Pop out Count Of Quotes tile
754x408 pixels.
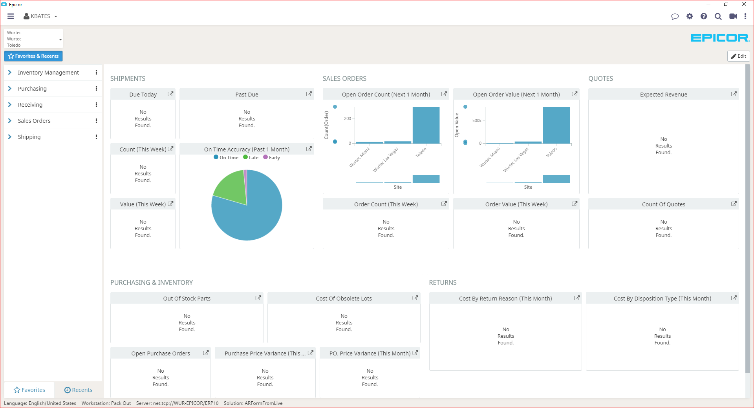click(734, 204)
